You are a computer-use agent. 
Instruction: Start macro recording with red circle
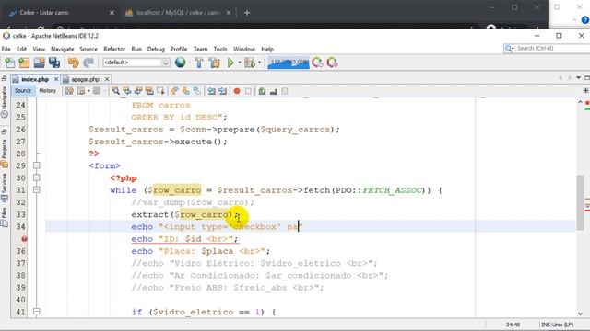(x=237, y=91)
